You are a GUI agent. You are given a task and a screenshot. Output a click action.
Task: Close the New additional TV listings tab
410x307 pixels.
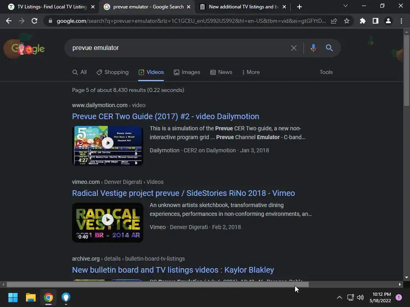click(284, 7)
